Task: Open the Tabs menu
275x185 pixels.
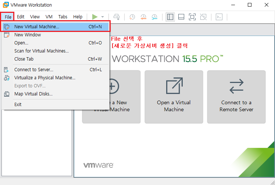Action: click(63, 17)
